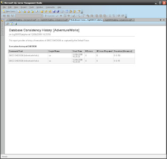Open the Community menu
Screen dimensions: 167x159
(50, 7)
